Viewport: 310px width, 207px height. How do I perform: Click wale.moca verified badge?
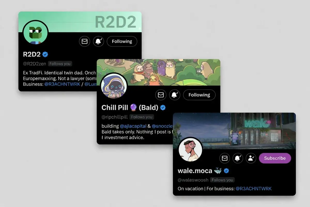(x=227, y=171)
